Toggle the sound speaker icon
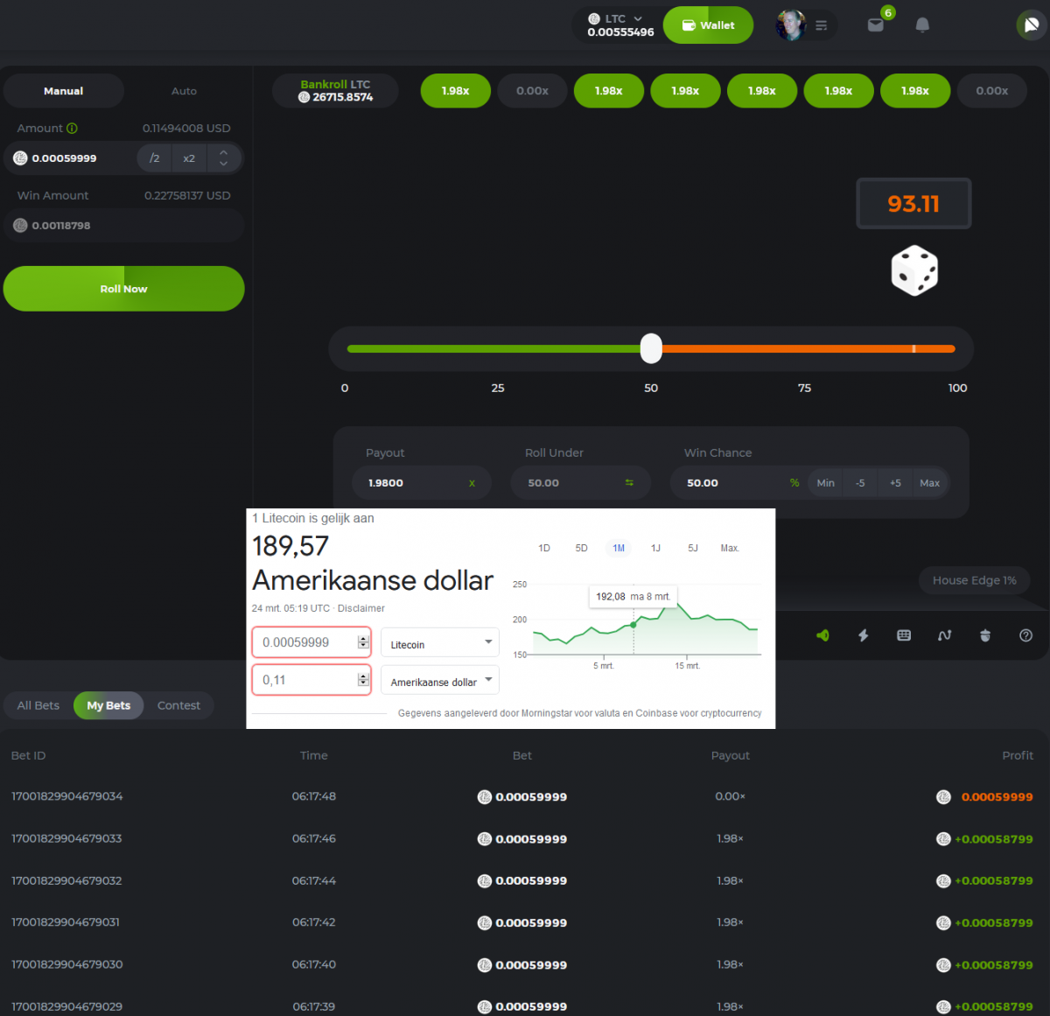1050x1016 pixels. pyautogui.click(x=822, y=635)
